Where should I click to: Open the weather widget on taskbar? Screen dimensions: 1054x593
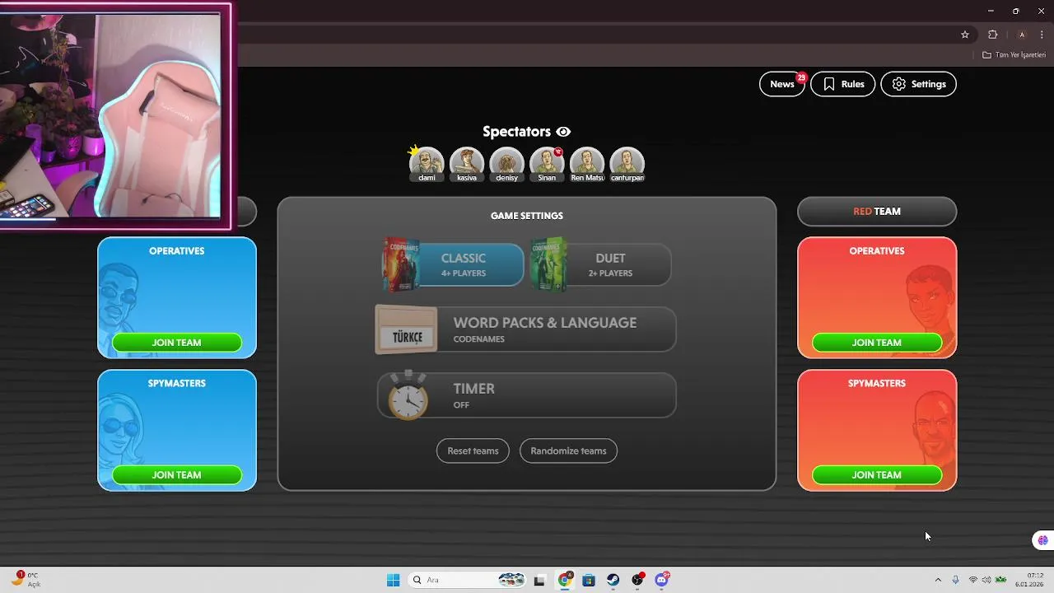pyautogui.click(x=25, y=580)
